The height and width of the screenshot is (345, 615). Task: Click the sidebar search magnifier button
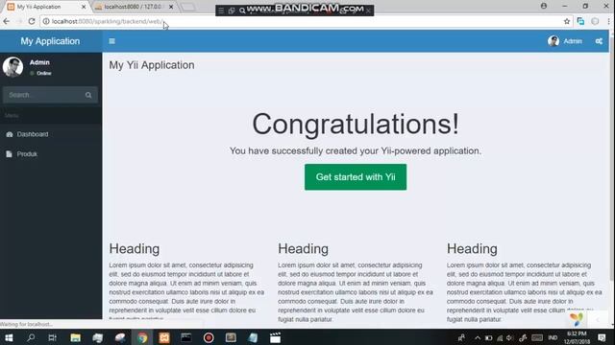click(x=88, y=95)
